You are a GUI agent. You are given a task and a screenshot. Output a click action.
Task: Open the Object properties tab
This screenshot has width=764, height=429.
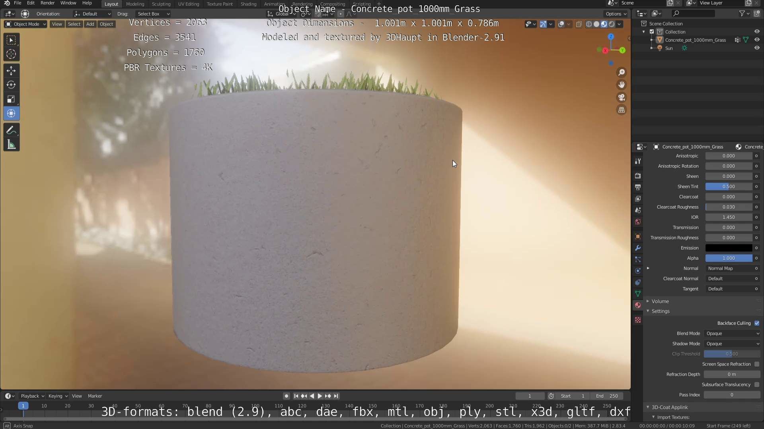pos(638,237)
